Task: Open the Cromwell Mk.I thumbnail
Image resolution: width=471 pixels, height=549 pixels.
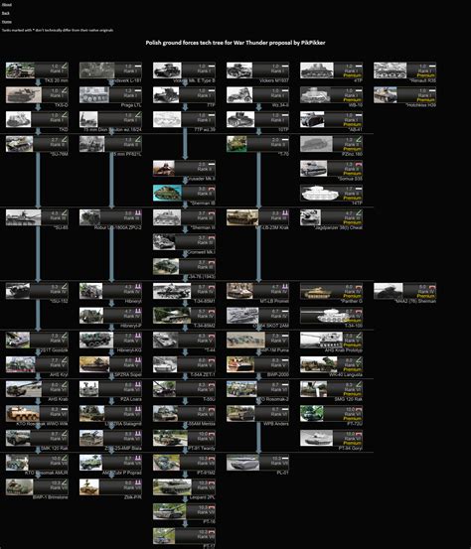Action: 164,242
